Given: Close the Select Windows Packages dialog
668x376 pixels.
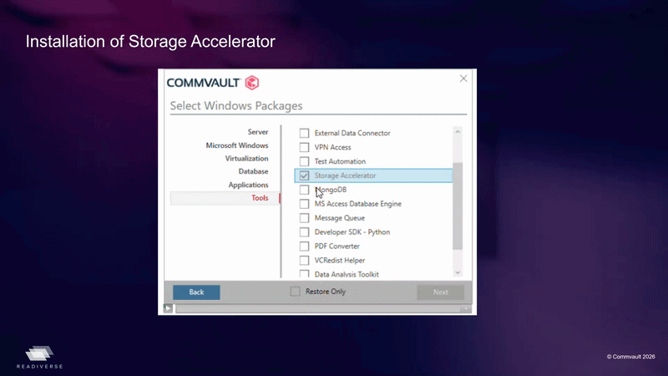Looking at the screenshot, I should click(463, 79).
